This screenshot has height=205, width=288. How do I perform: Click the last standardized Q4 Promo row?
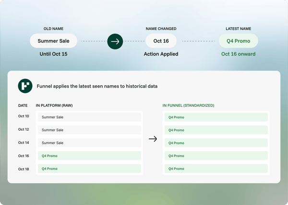(x=216, y=169)
